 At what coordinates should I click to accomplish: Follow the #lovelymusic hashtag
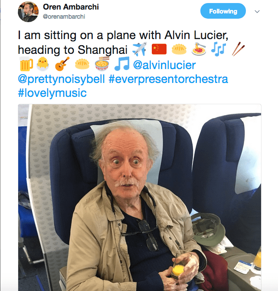[x=52, y=93]
